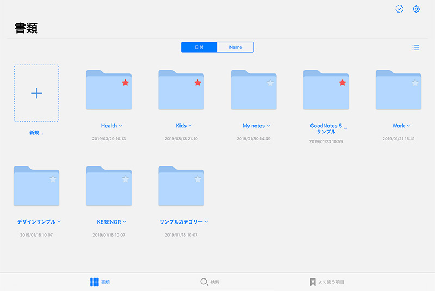435x291 pixels.
Task: Click the date 2019/01/30 14:49
Action: click(x=253, y=138)
